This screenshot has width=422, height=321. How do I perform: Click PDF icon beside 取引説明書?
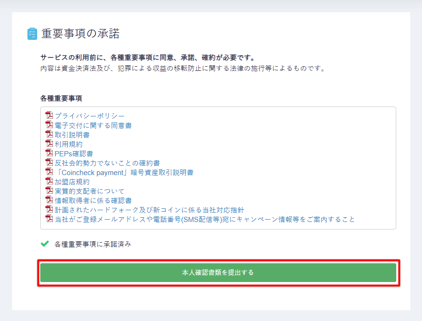[x=49, y=134]
